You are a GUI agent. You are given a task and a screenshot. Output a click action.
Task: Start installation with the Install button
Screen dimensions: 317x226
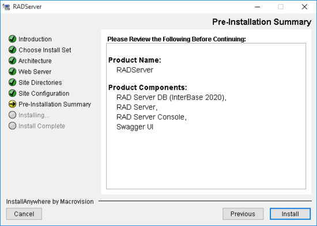coord(290,214)
